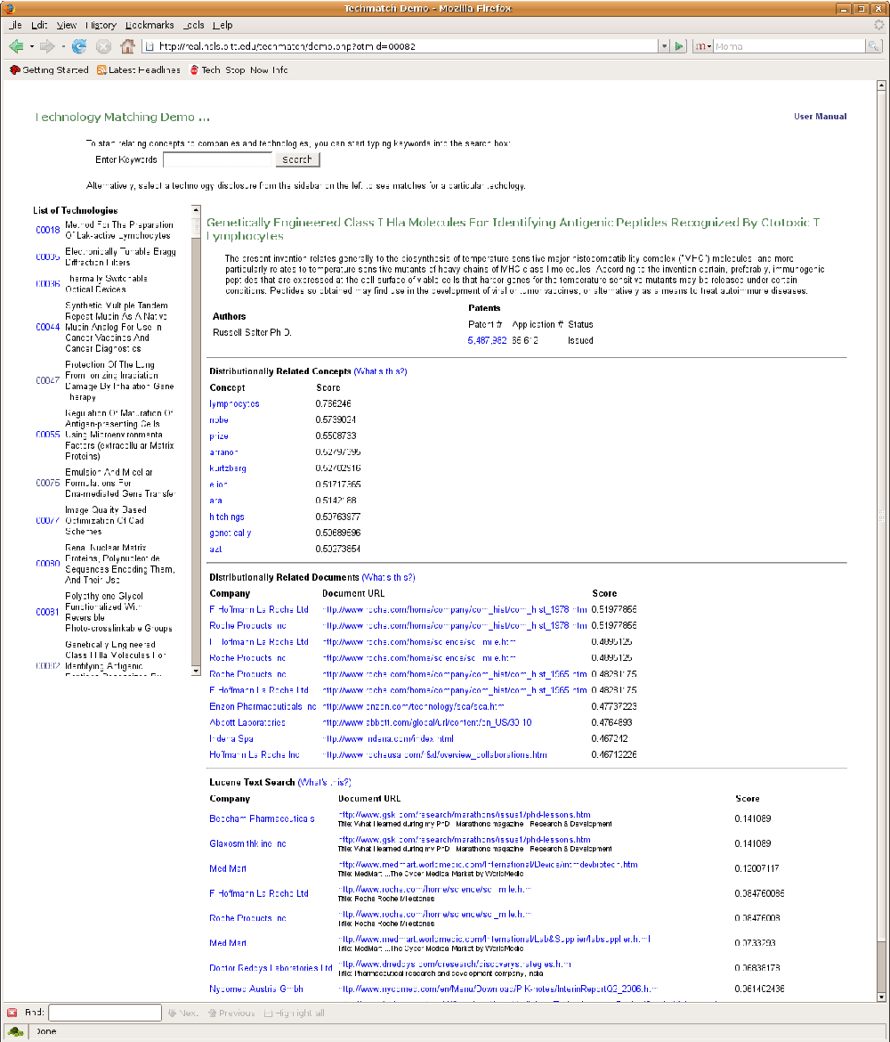This screenshot has width=890, height=1042.
Task: Open the Help menu
Action: click(222, 25)
